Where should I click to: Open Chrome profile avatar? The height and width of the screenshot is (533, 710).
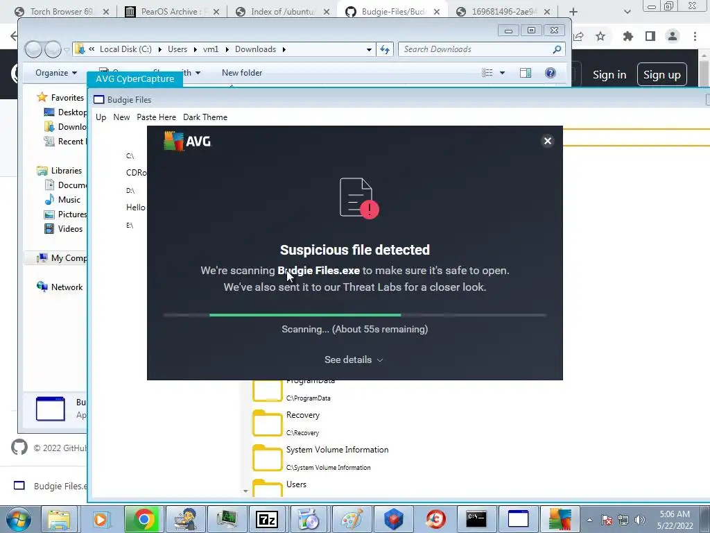pos(673,36)
